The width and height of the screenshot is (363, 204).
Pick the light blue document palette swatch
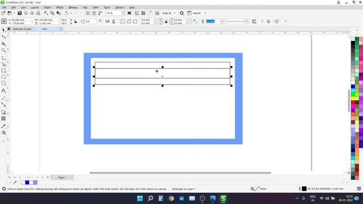35,182
